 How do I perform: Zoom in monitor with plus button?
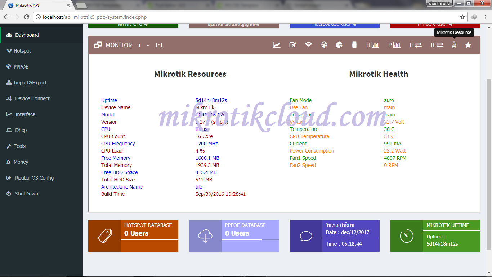click(140, 45)
